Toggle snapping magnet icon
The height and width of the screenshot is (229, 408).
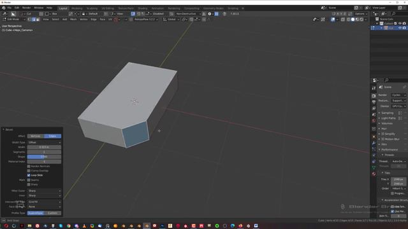coord(191,20)
